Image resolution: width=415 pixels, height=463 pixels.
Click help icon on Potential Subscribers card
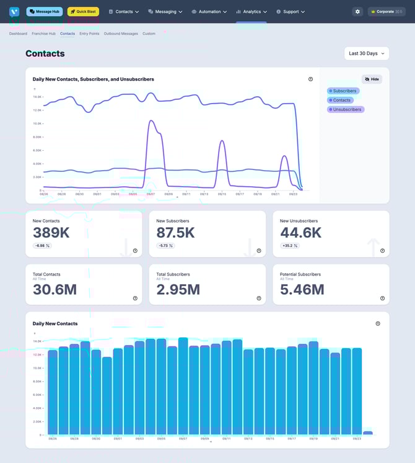click(x=382, y=299)
